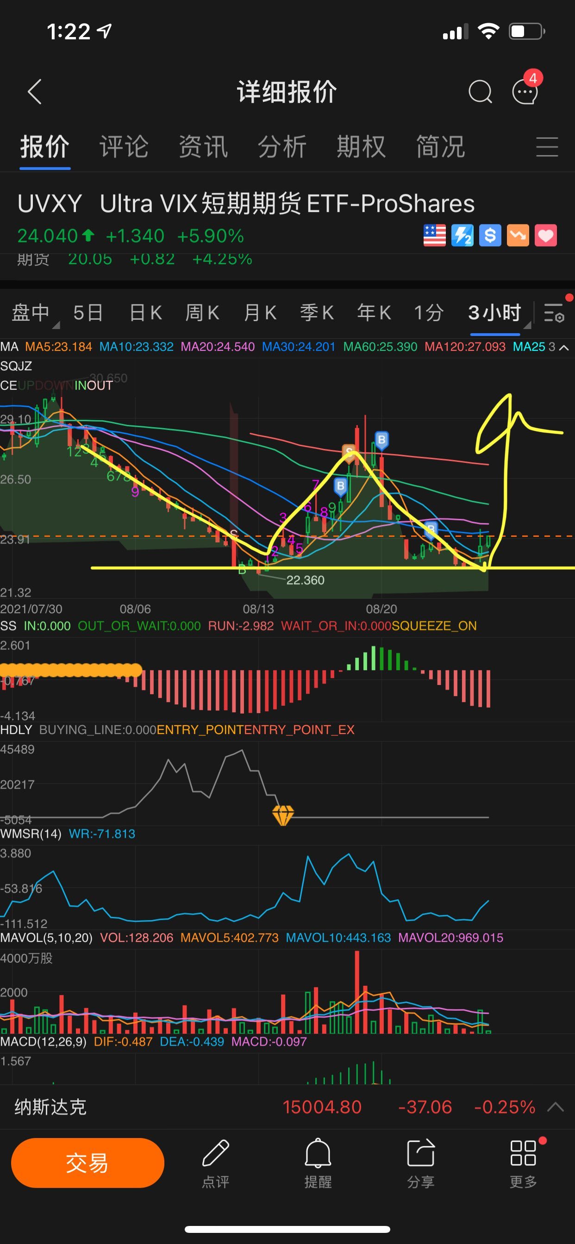Select the 季K chart period
The height and width of the screenshot is (1244, 575).
[317, 313]
